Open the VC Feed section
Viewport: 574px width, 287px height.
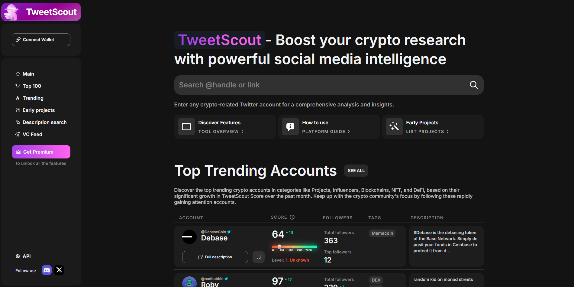[32, 134]
